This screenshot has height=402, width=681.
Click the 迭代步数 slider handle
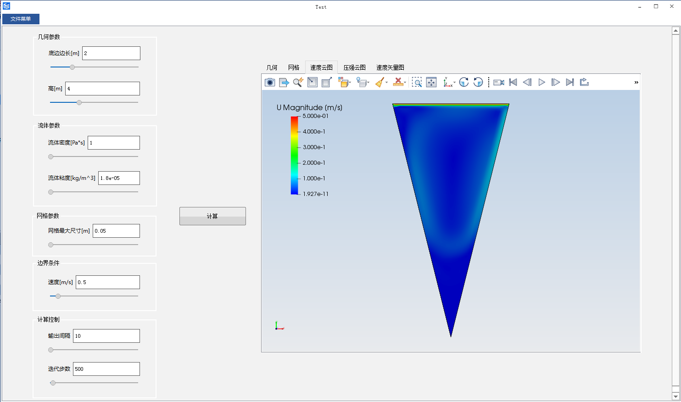(53, 383)
